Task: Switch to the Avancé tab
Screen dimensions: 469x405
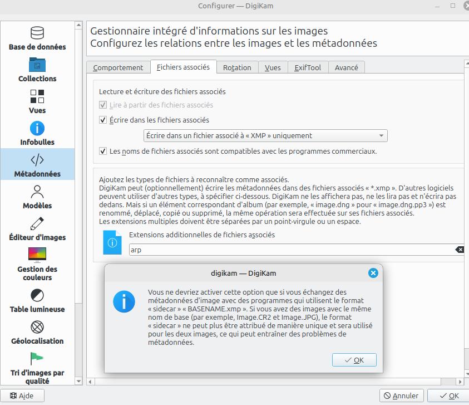Action: (347, 67)
